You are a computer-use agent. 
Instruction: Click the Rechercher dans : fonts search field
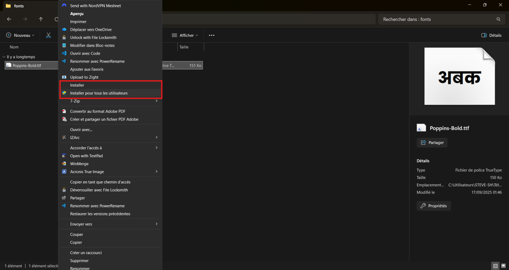442,19
